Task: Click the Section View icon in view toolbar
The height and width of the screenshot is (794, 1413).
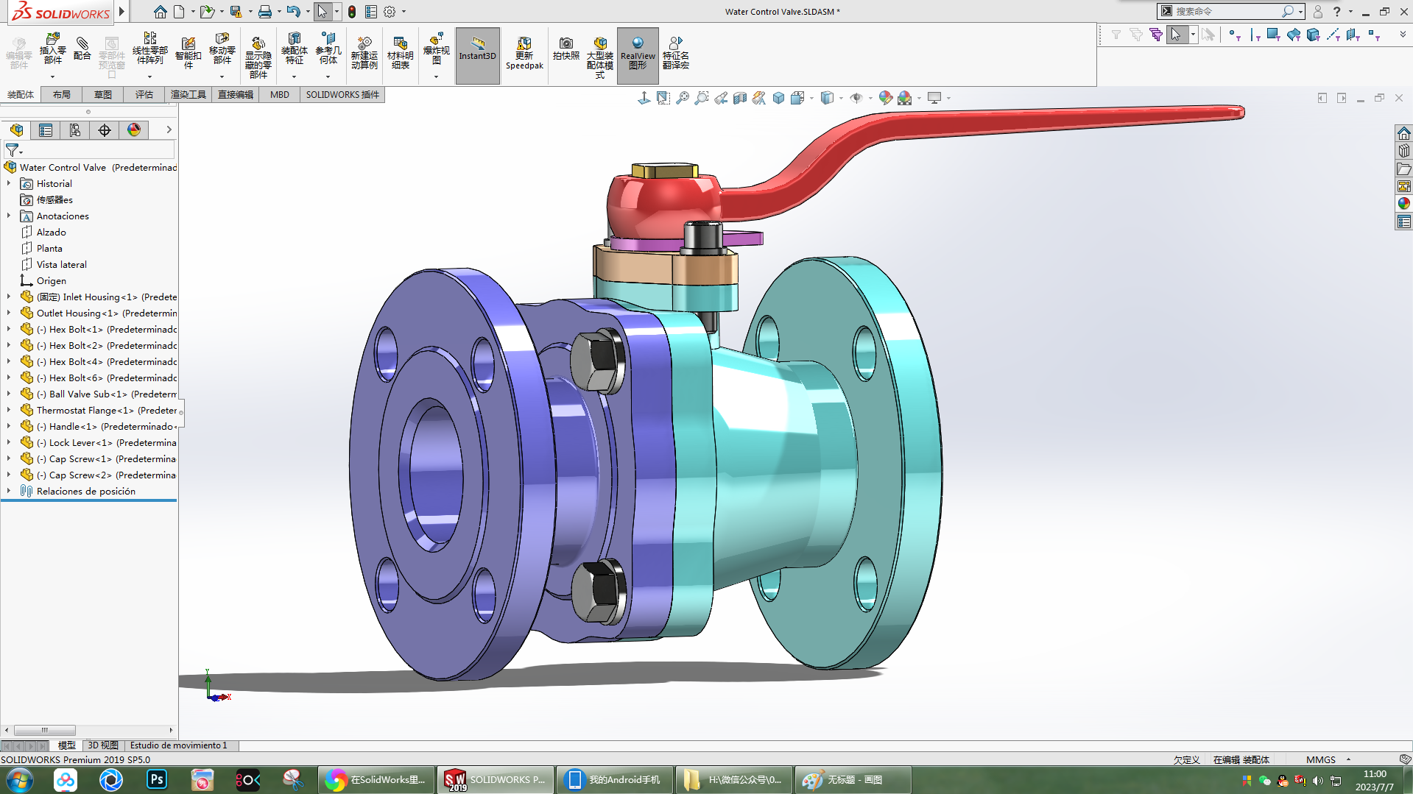Action: pos(740,98)
